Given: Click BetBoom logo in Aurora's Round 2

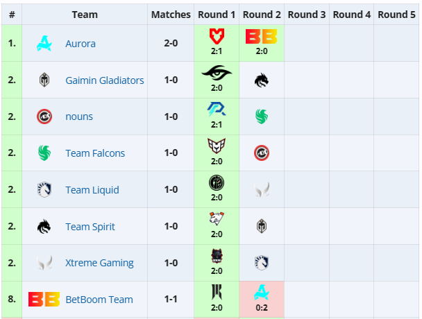Looking at the screenshot, I should [x=262, y=35].
